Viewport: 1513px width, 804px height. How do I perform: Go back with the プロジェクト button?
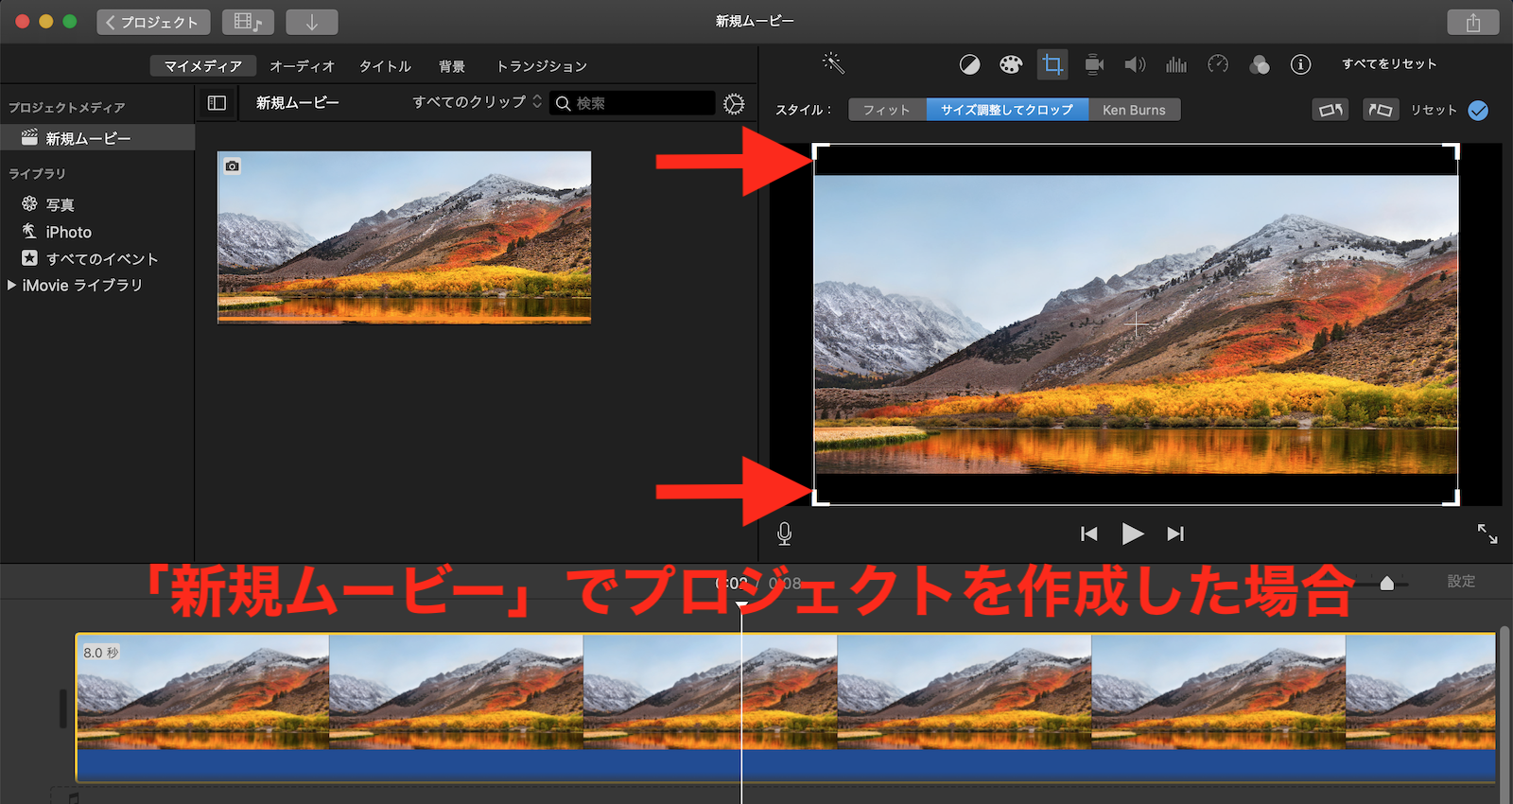[x=153, y=22]
